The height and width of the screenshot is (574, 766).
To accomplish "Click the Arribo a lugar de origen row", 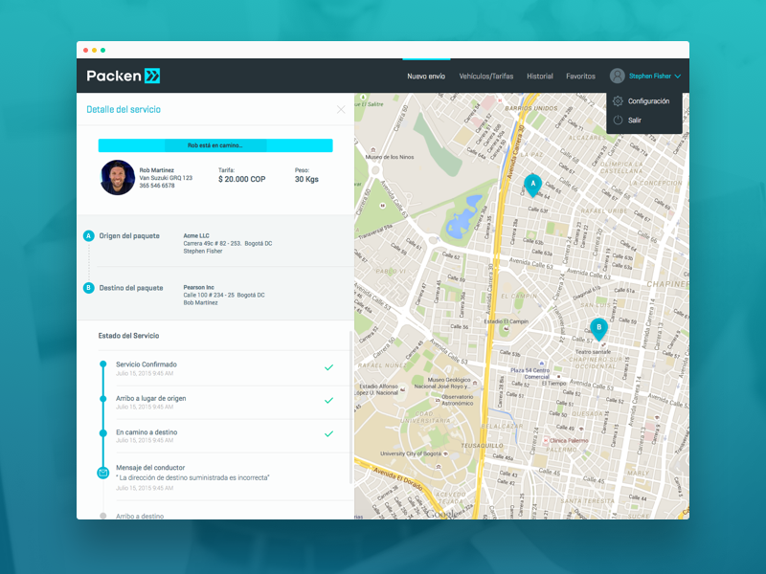I will click(224, 403).
